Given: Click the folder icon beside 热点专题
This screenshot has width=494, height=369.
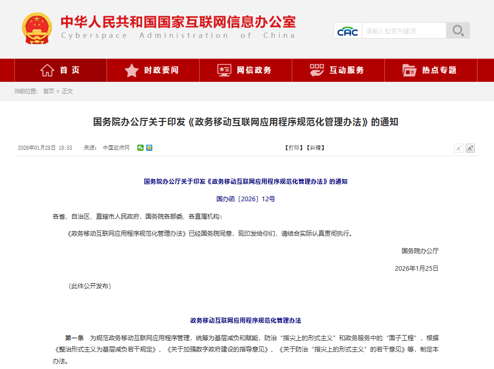Looking at the screenshot, I should (x=408, y=70).
